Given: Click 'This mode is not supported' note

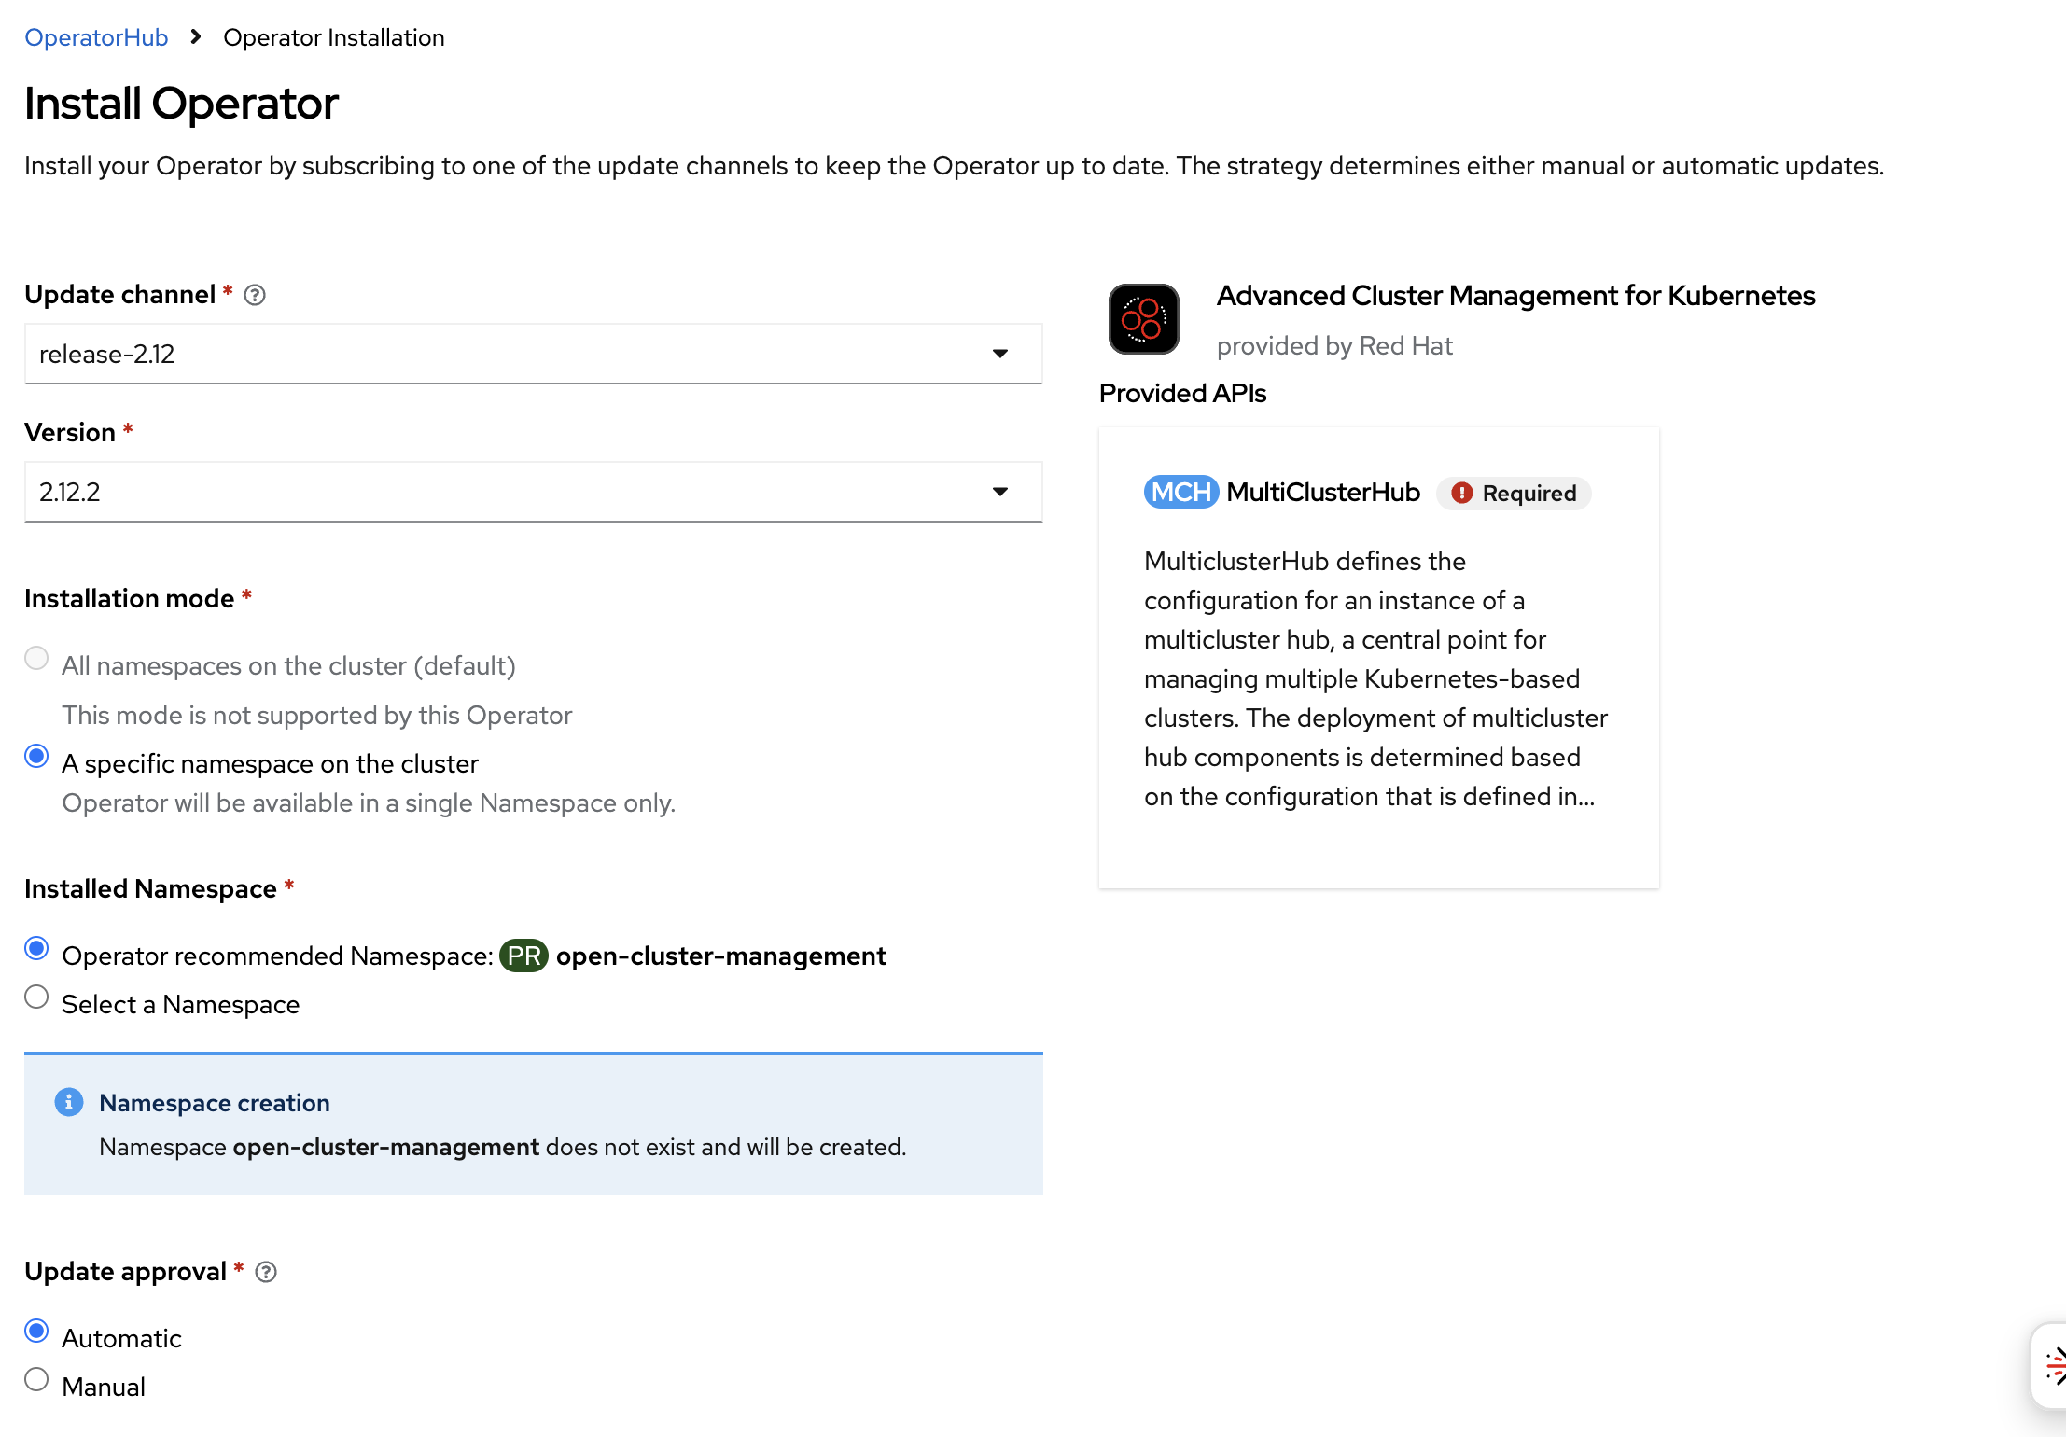Looking at the screenshot, I should (316, 715).
